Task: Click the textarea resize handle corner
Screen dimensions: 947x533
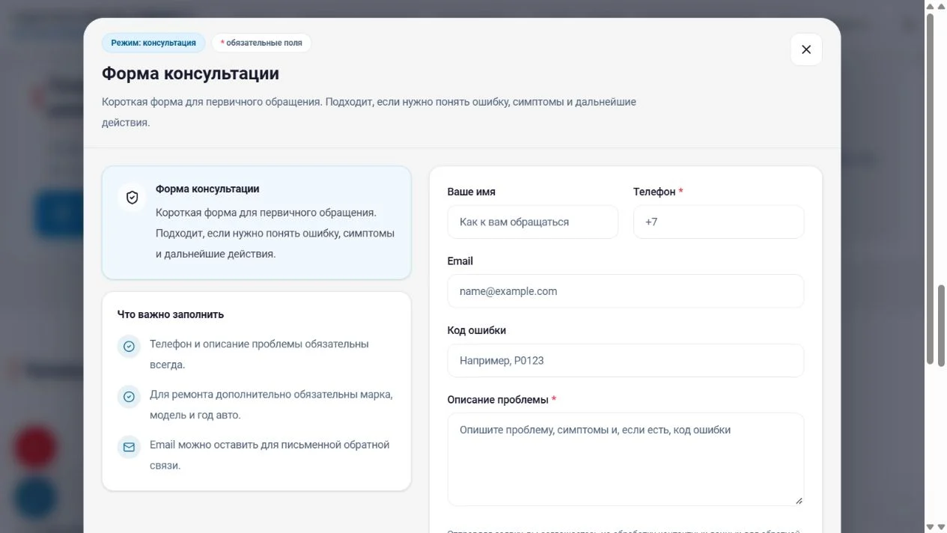Action: [799, 501]
